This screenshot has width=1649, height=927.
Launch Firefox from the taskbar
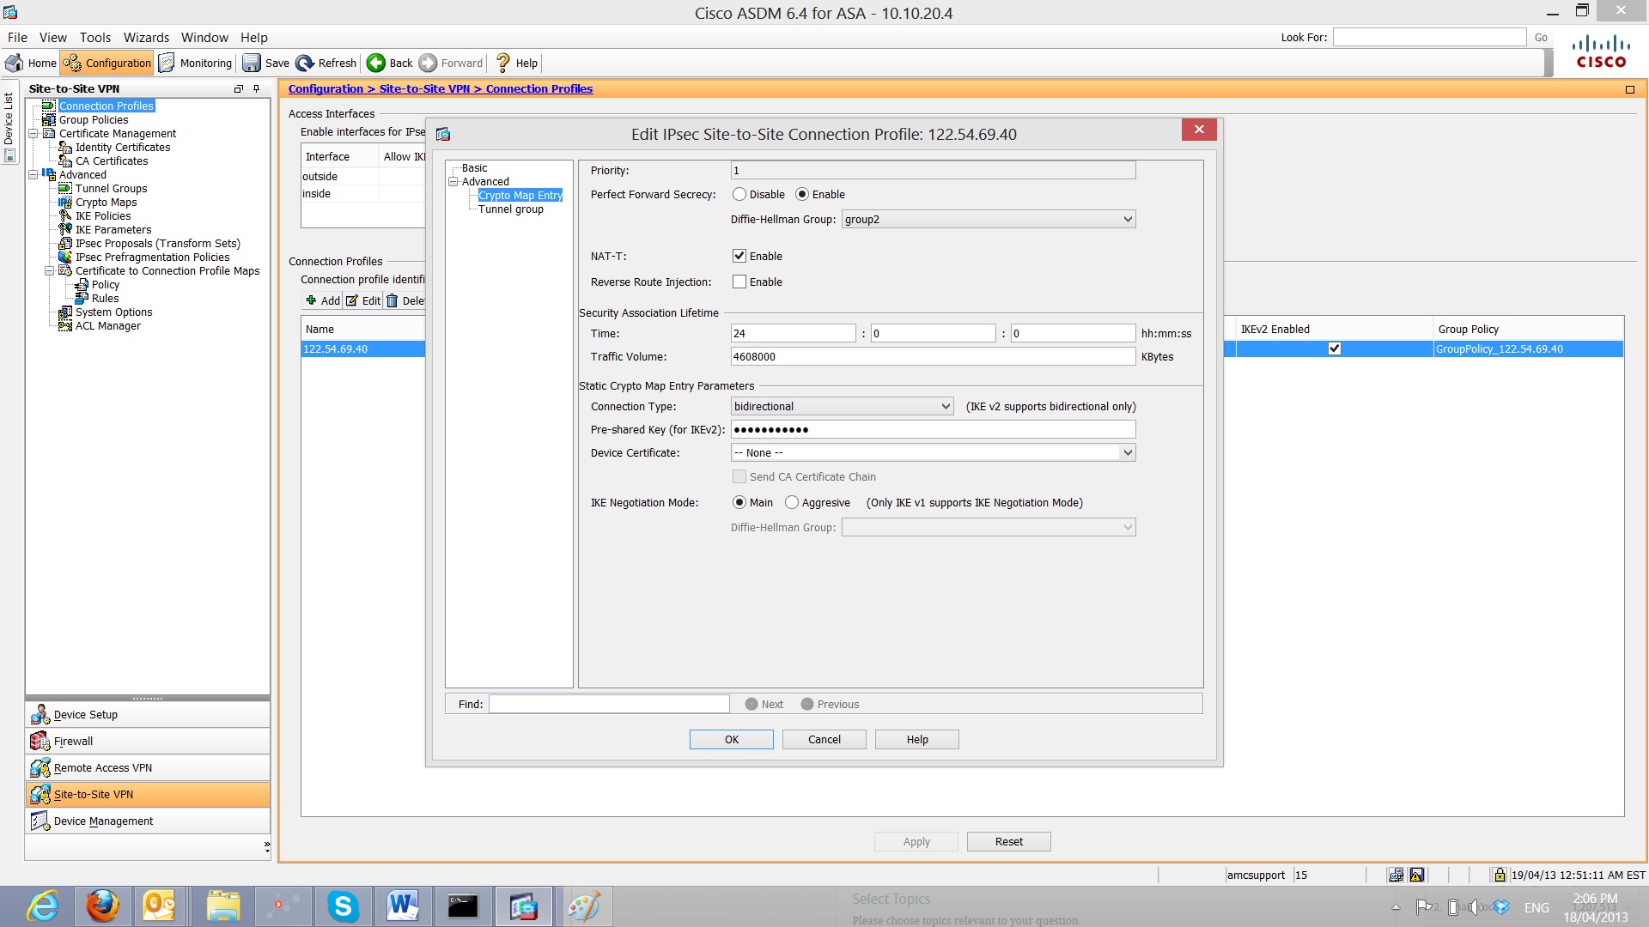pyautogui.click(x=102, y=906)
